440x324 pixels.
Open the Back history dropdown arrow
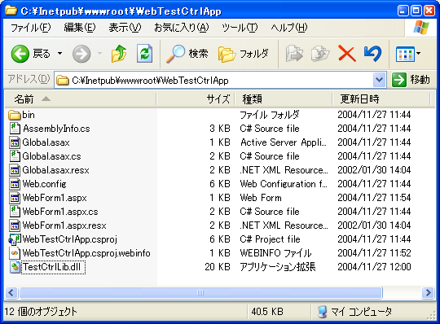59,53
